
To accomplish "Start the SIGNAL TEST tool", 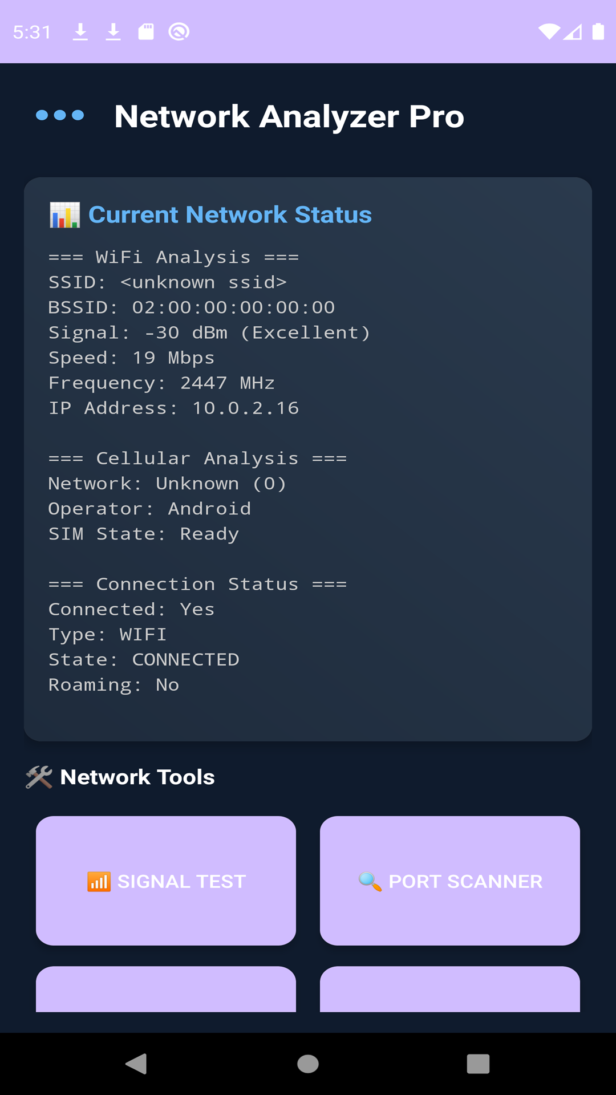I will click(x=166, y=881).
